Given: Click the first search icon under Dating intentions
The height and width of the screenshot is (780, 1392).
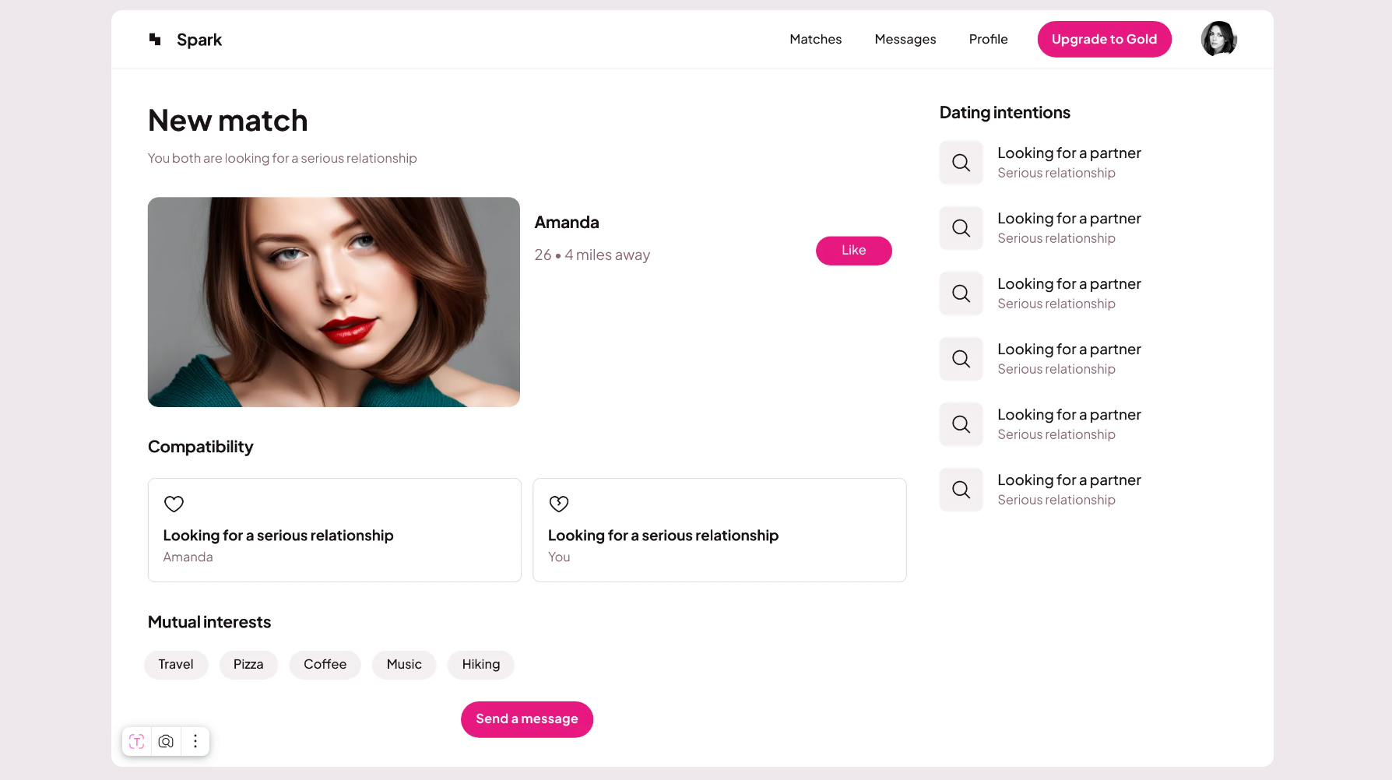Looking at the screenshot, I should pos(961,163).
